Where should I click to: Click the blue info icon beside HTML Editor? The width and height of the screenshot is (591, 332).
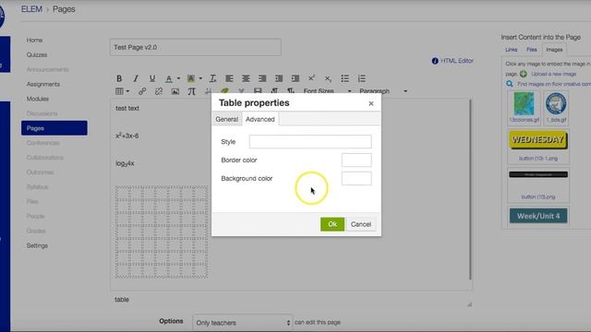[435, 61]
